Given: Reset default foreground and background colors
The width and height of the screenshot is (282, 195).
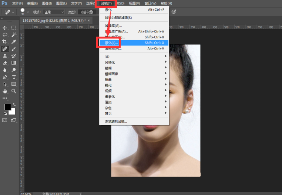Looking at the screenshot, I should 5,114.
